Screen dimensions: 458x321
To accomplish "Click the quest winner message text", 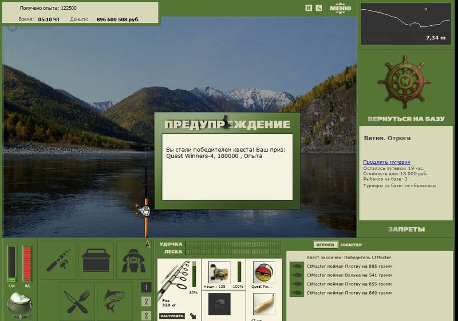I will [226, 153].
